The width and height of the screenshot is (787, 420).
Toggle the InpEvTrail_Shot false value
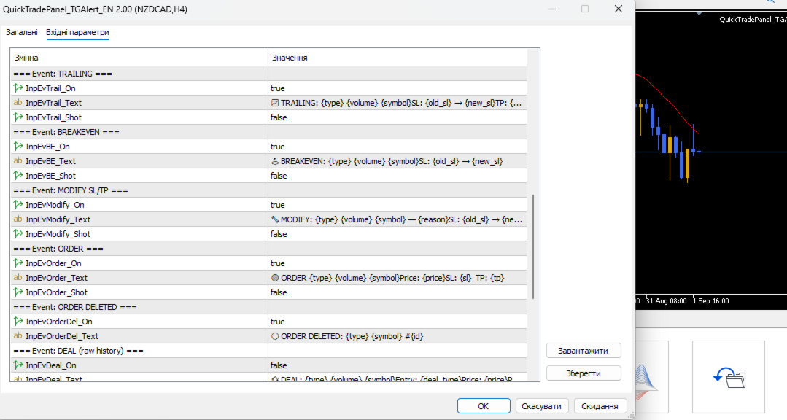tap(397, 117)
